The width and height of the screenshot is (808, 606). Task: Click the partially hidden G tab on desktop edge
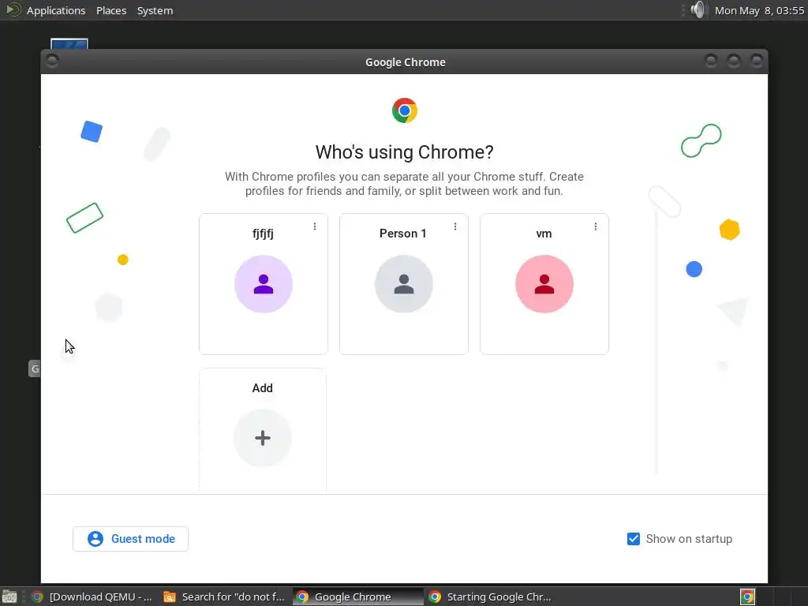click(x=35, y=368)
